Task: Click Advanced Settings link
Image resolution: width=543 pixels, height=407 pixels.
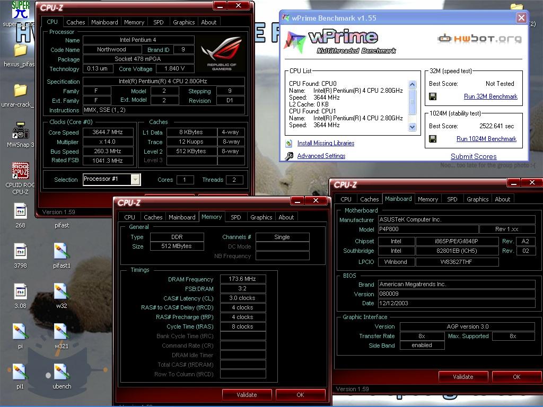Action: [x=321, y=156]
